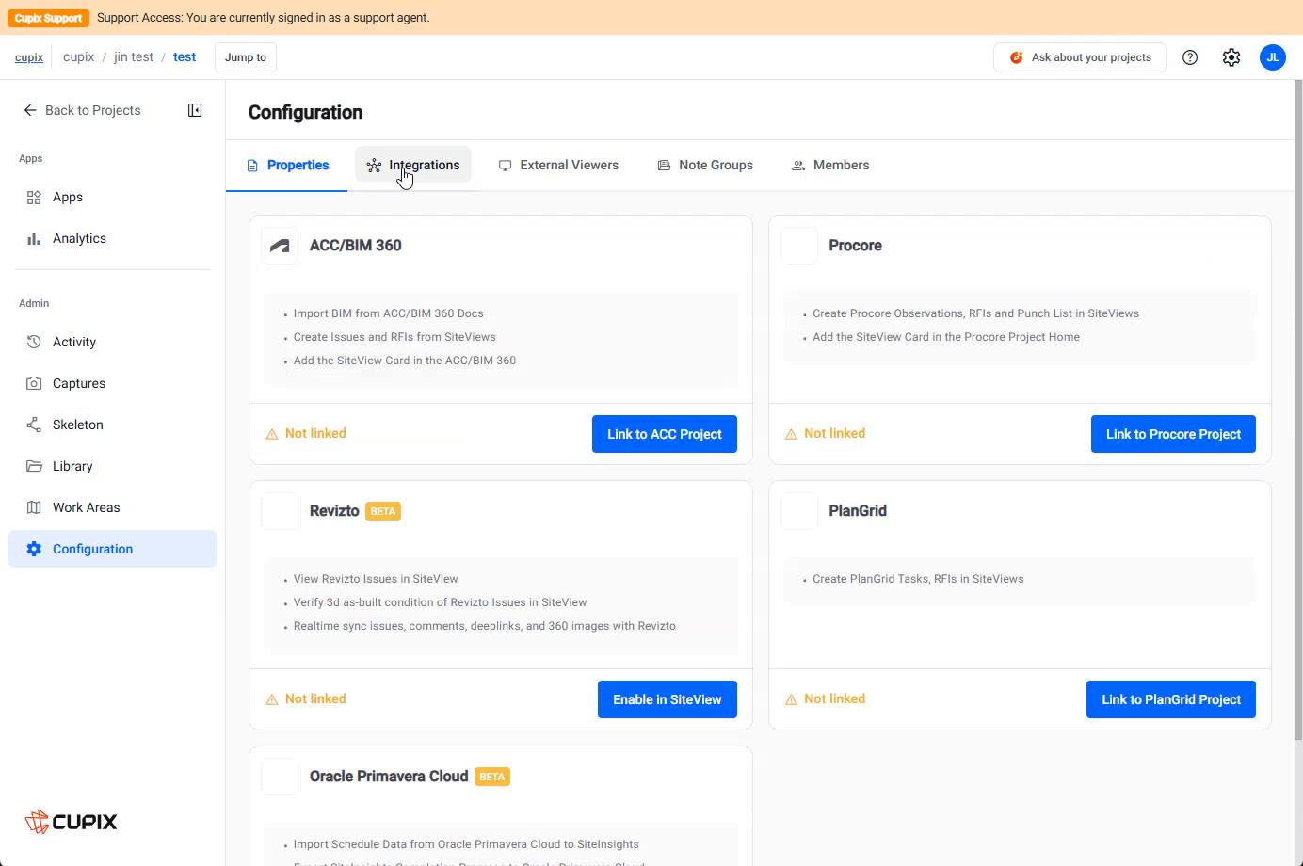Screen dimensions: 1303x866
Task: Click 'Import BIM from ACC/BIM 360 Docs' text
Action: click(388, 313)
